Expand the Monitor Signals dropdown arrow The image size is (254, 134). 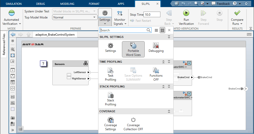point(125,24)
